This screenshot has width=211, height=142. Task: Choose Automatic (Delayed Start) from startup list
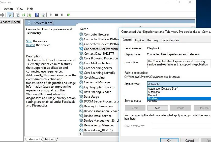(179, 89)
